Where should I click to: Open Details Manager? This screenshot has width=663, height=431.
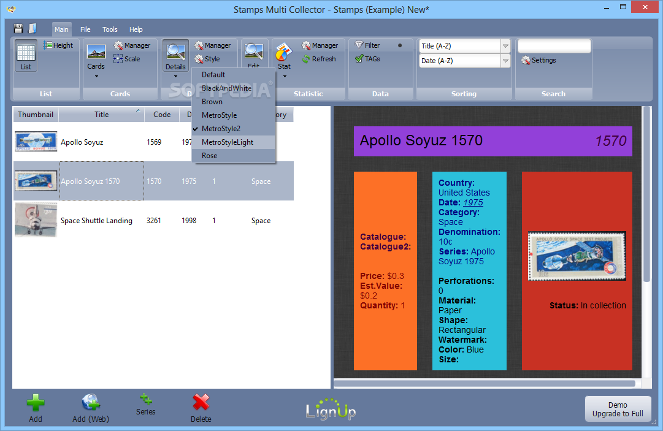click(x=213, y=45)
